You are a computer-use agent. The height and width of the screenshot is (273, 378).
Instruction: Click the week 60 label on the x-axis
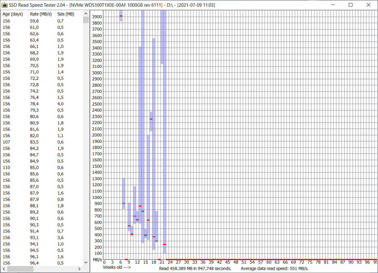tap(269, 262)
